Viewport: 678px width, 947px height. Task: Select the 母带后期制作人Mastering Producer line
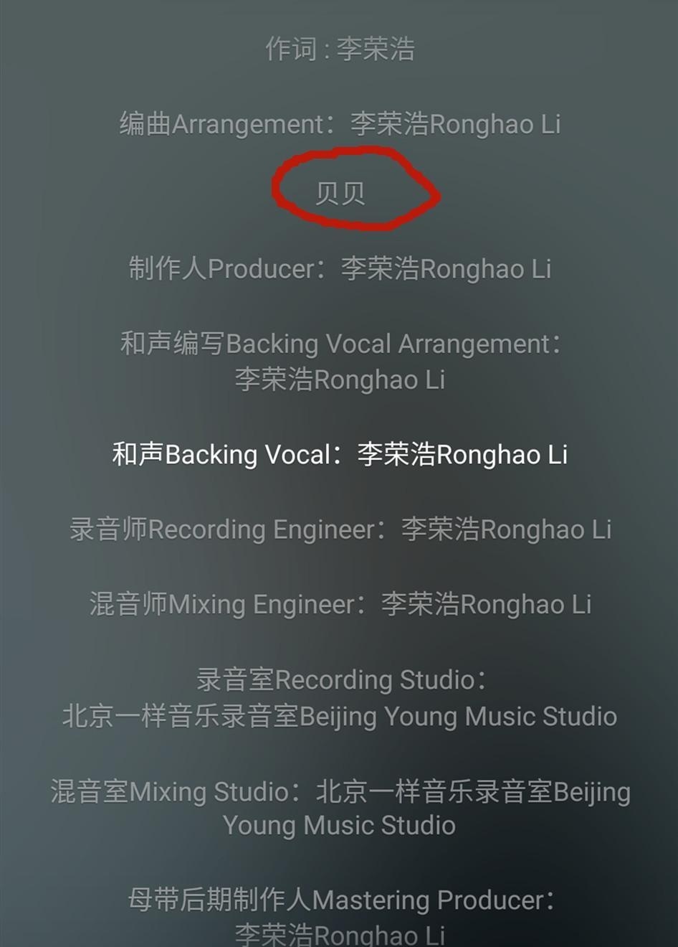pyautogui.click(x=341, y=900)
